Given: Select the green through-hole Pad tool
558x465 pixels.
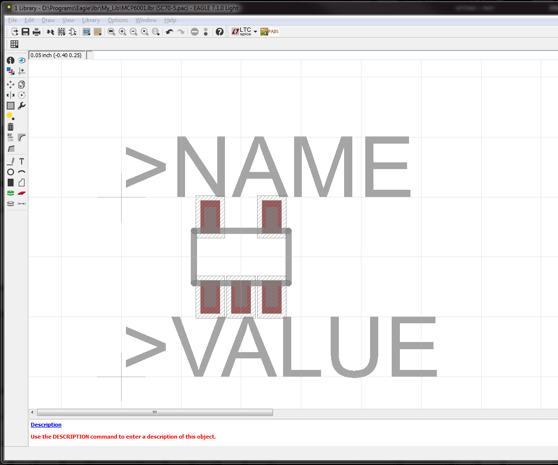Looking at the screenshot, I should pos(10,193).
